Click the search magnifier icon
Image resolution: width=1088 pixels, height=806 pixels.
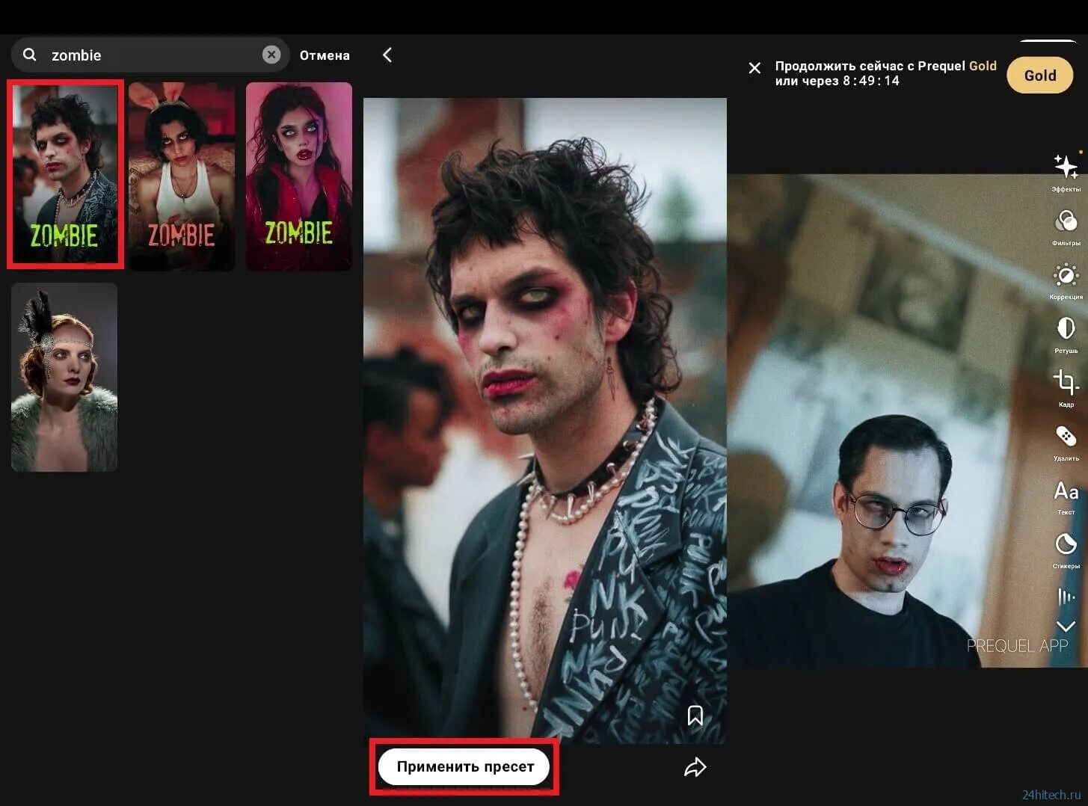(x=30, y=55)
